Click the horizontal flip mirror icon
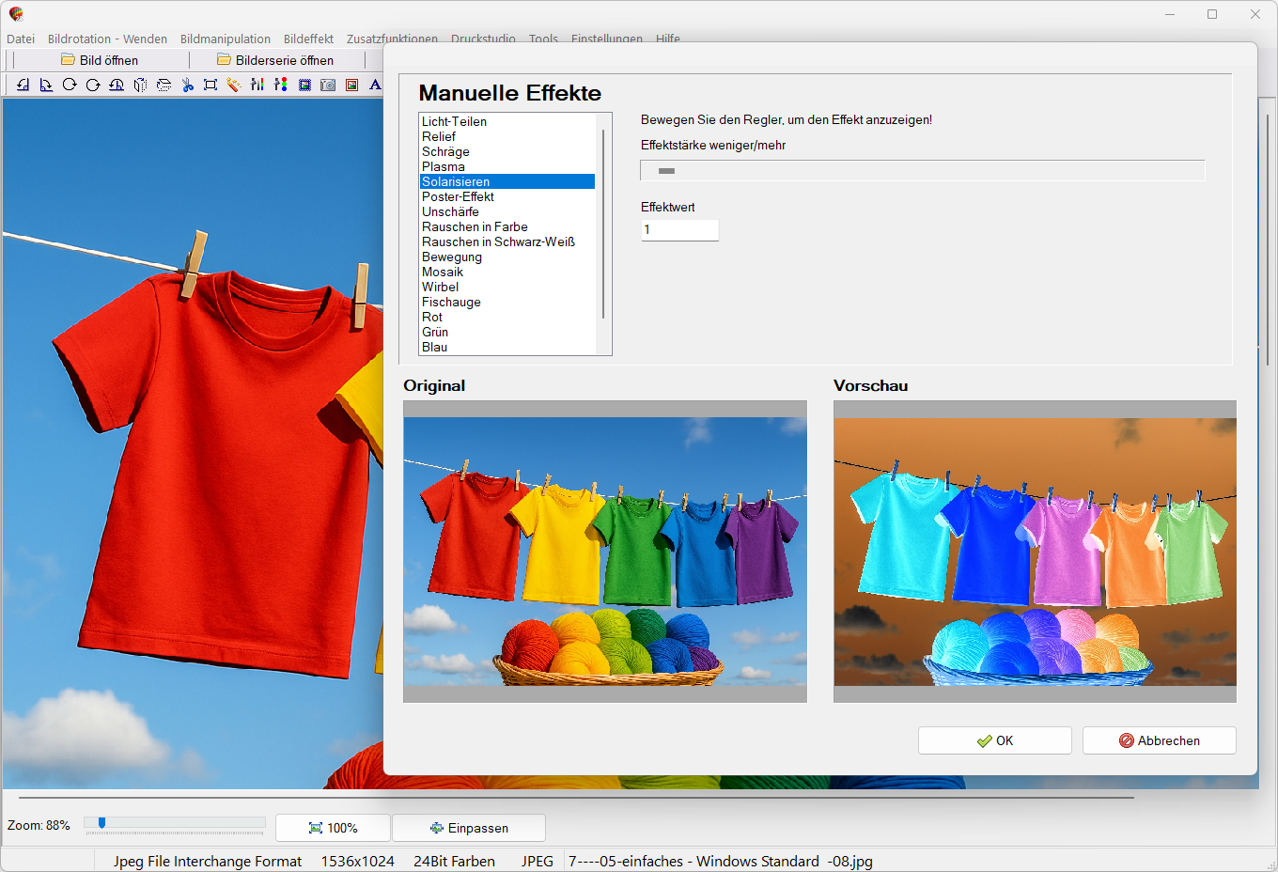Viewport: 1278px width, 872px height. 140,85
